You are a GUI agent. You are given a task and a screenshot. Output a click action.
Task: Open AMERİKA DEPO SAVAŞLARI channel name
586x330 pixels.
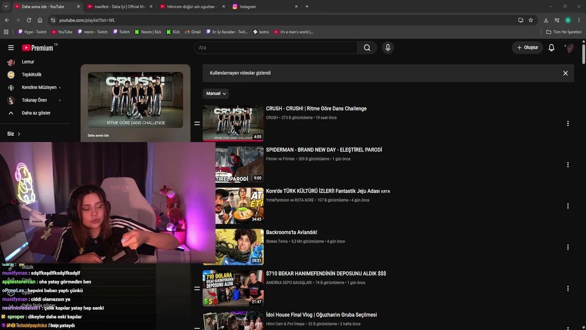point(289,283)
